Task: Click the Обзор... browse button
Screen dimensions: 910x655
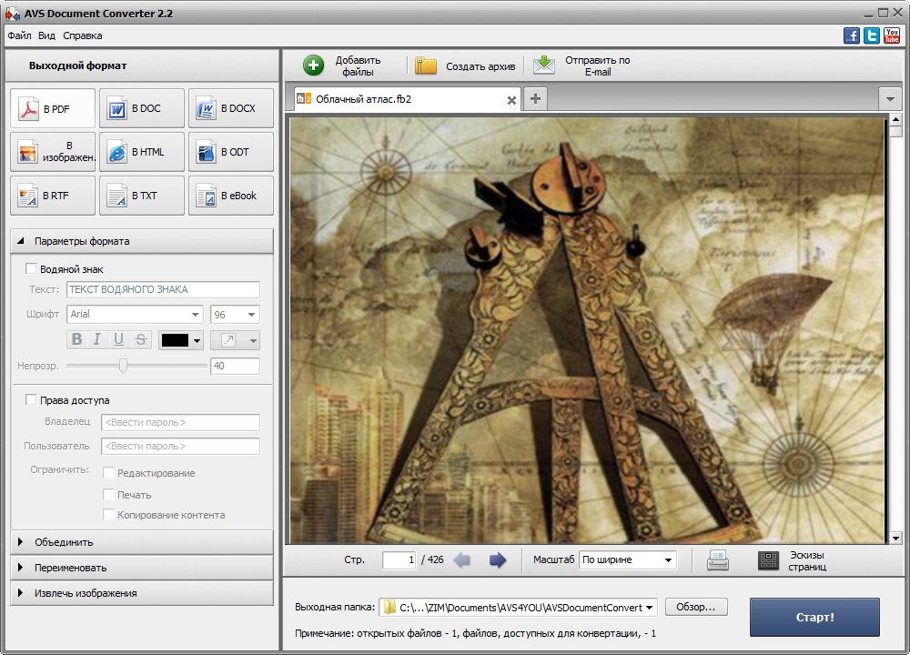Action: click(x=696, y=607)
